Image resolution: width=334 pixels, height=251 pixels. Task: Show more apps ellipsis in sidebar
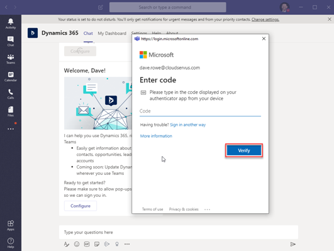point(11,129)
